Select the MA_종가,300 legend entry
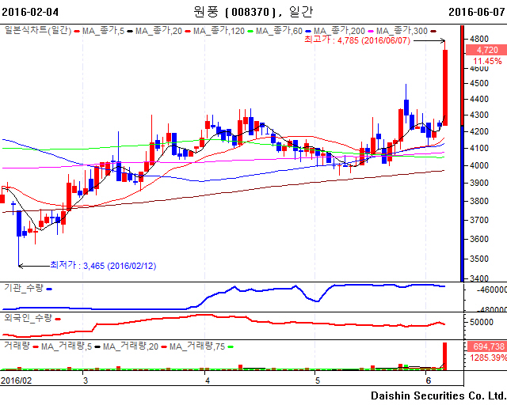Screen dimensions: 507x405 point(402,31)
